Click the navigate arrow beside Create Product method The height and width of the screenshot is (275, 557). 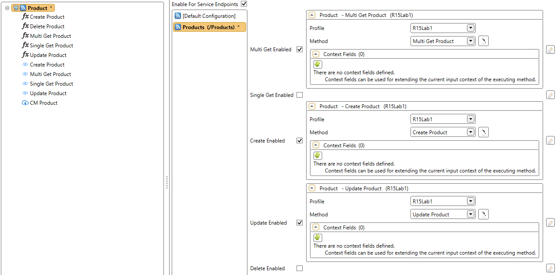click(x=483, y=132)
